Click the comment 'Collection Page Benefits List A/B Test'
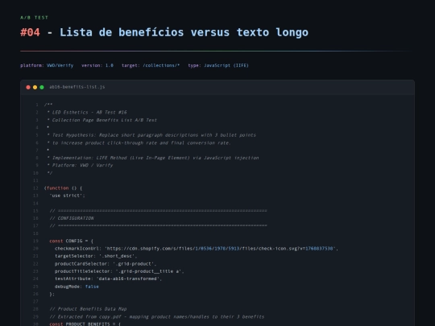The image size is (435, 326). (x=101, y=120)
